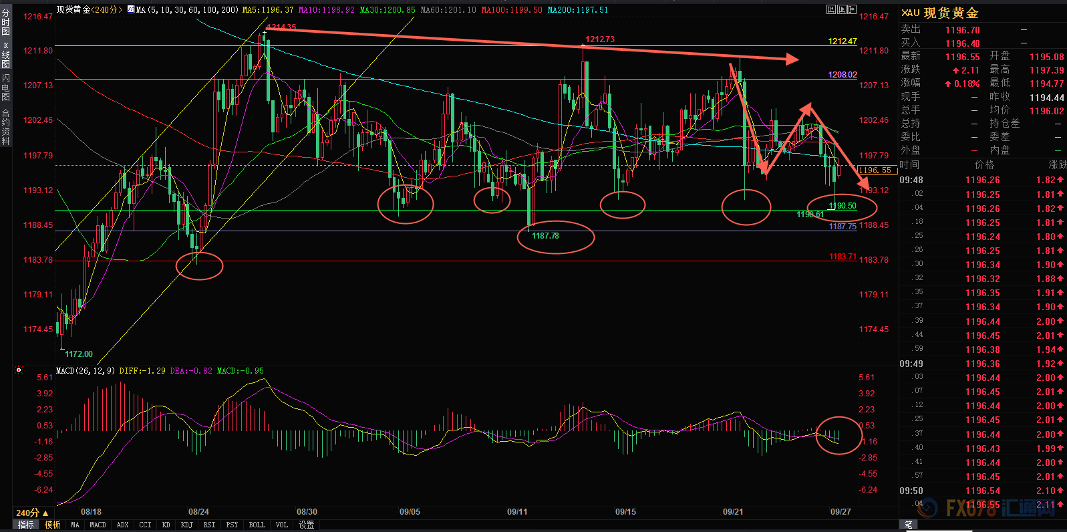Click the third arrow icon at chart top right
Viewport: 1067px width, 532px height.
pos(852,9)
